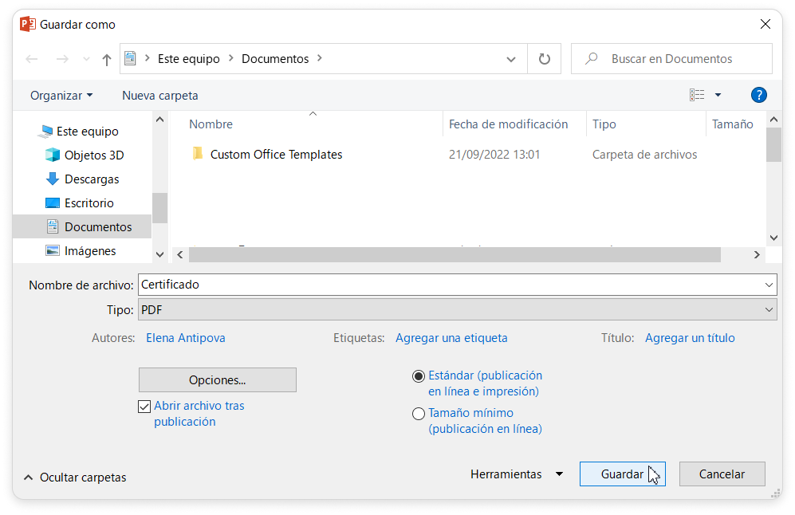Click the Opciones... button
Screen dimensions: 795x515
pos(217,380)
